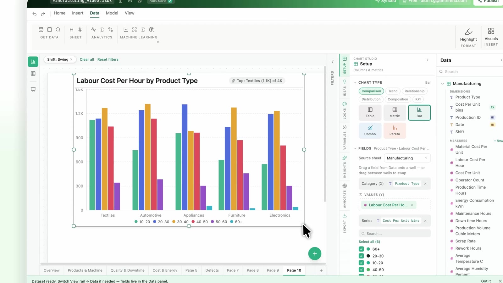Click the table icon in Get Data
Image resolution: width=503 pixels, height=283 pixels.
pyautogui.click(x=49, y=30)
